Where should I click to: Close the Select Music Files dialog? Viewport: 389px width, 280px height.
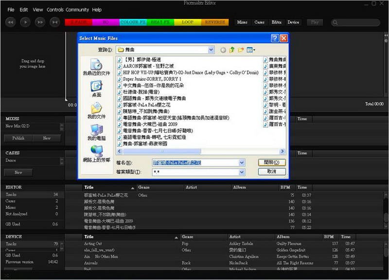[284, 38]
